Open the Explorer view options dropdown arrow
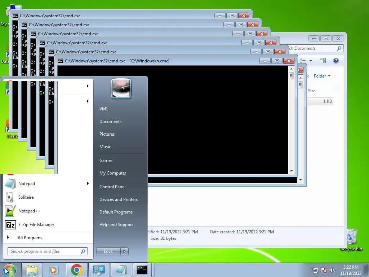This screenshot has height=277, width=369. click(x=311, y=61)
